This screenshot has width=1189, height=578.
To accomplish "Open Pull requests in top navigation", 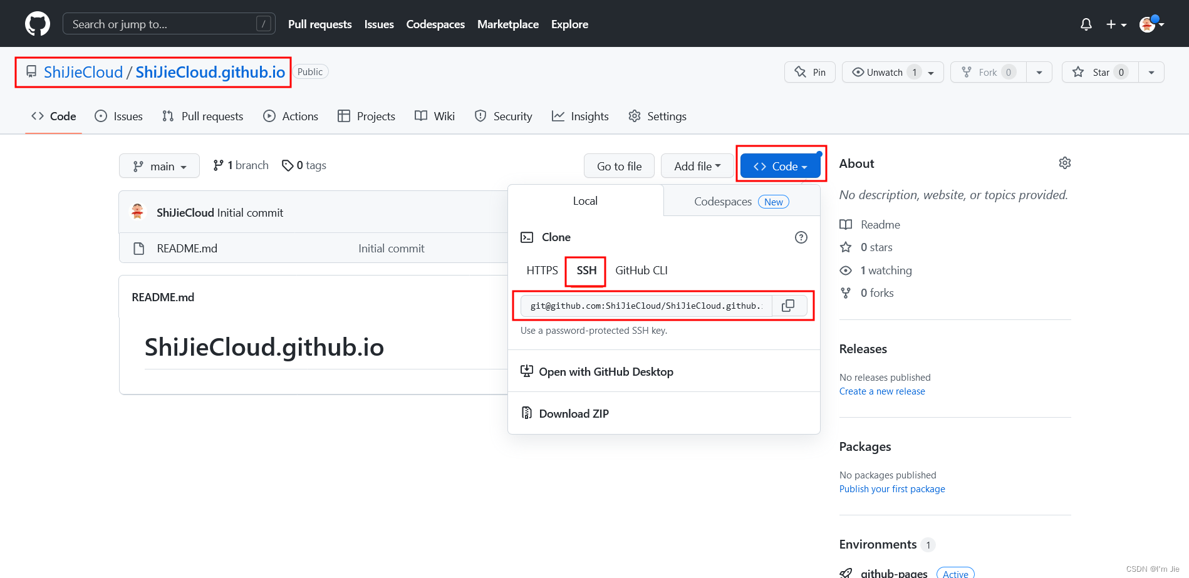I will 319,24.
